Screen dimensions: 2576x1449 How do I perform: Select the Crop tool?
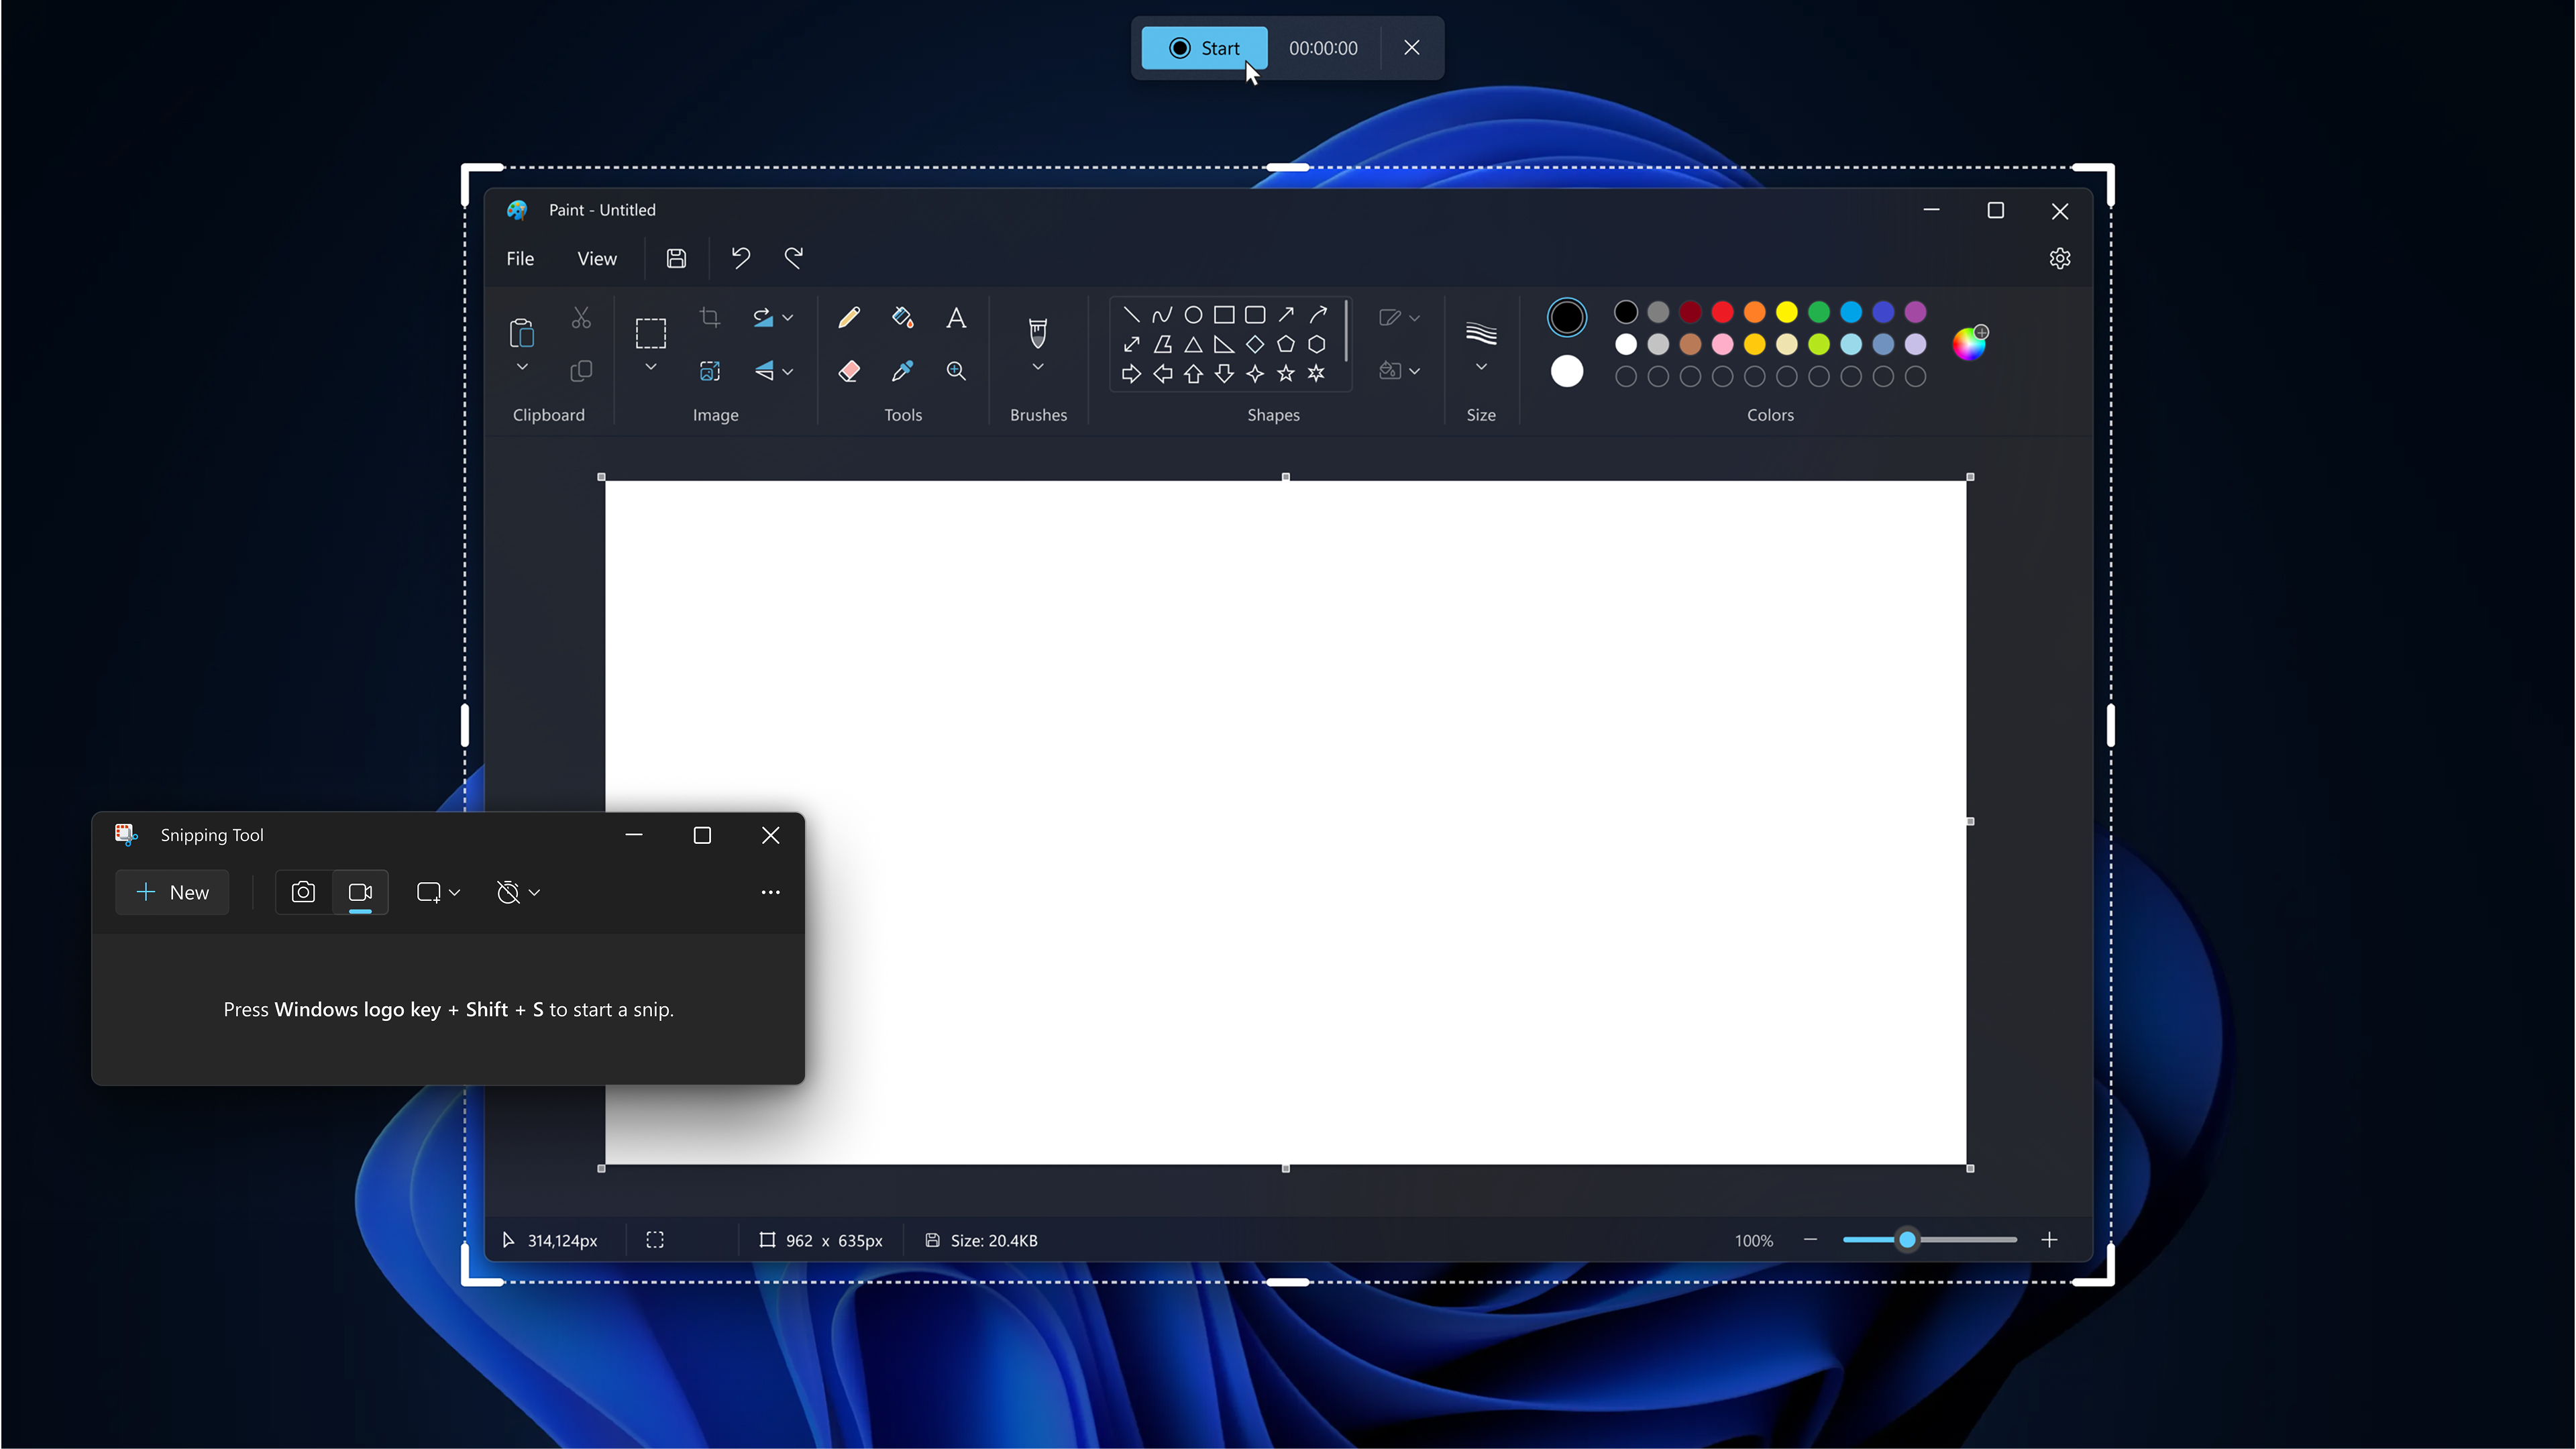[710, 317]
